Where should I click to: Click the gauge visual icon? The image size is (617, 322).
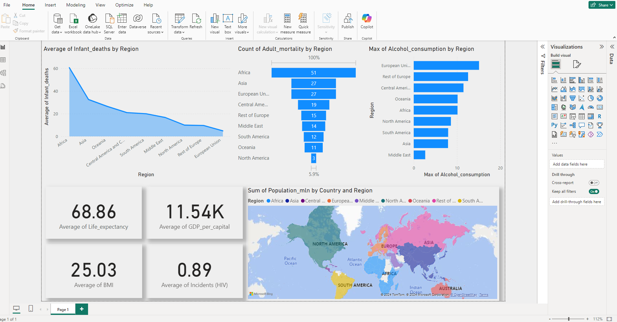[x=591, y=107]
